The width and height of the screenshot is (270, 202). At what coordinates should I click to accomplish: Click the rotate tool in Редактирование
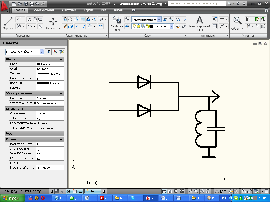[x=70, y=19]
